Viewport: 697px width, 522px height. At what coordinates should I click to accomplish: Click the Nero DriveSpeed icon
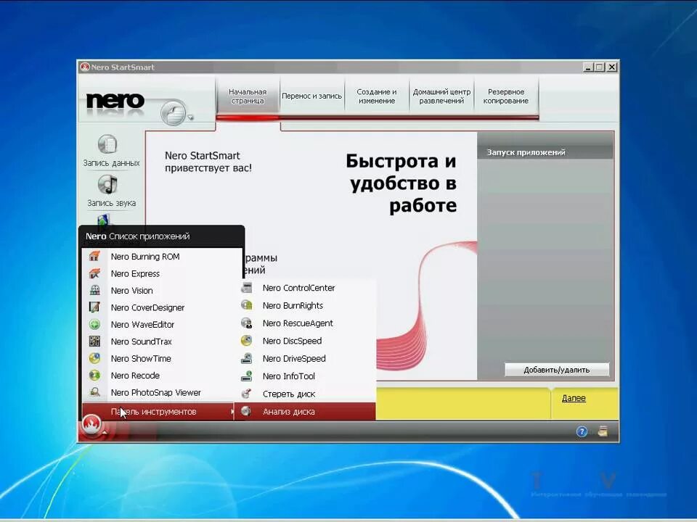246,358
